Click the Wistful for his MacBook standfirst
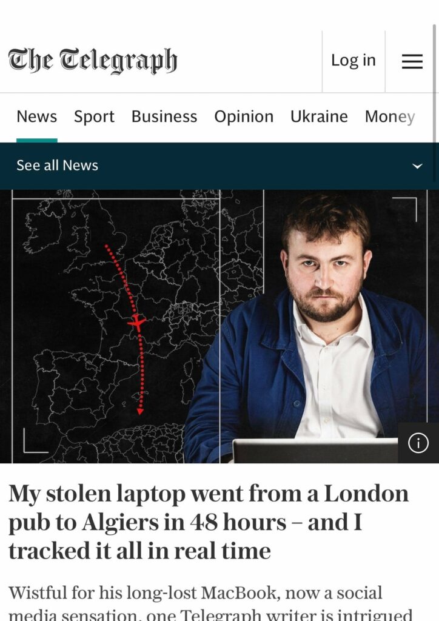The height and width of the screenshot is (621, 439). click(210, 602)
